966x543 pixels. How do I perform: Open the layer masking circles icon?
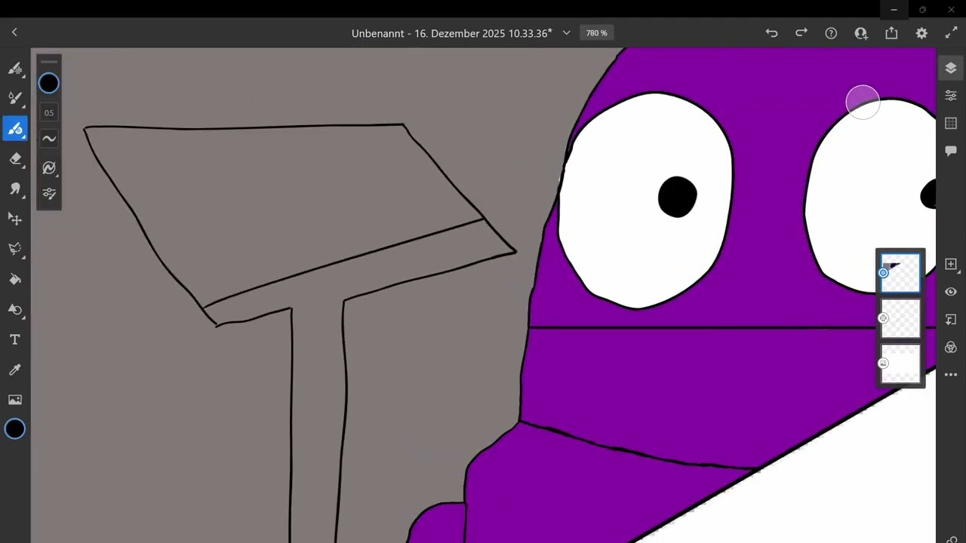951,347
